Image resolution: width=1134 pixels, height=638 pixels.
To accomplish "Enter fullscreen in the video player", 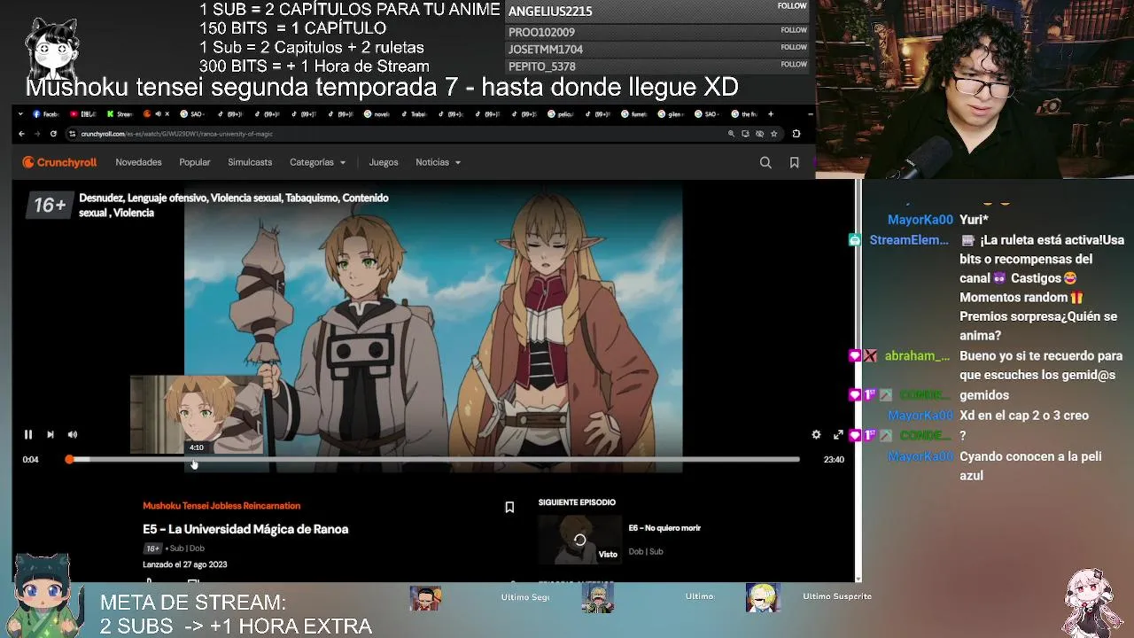I will click(838, 434).
